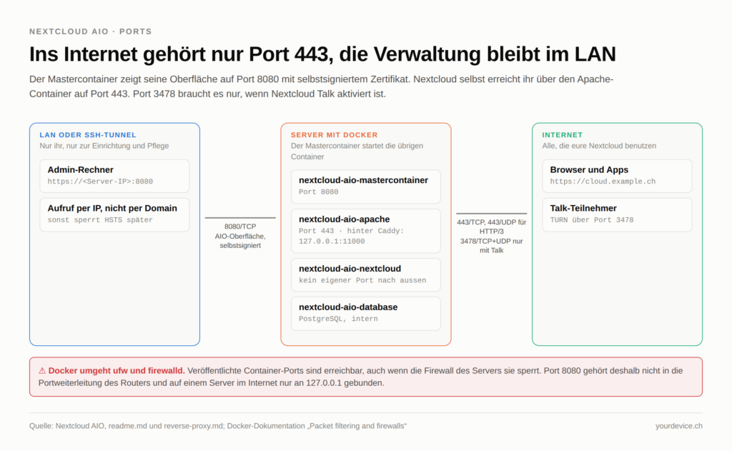The image size is (732, 451).
Task: Click the '8080/TCP' connector label
Action: [240, 227]
